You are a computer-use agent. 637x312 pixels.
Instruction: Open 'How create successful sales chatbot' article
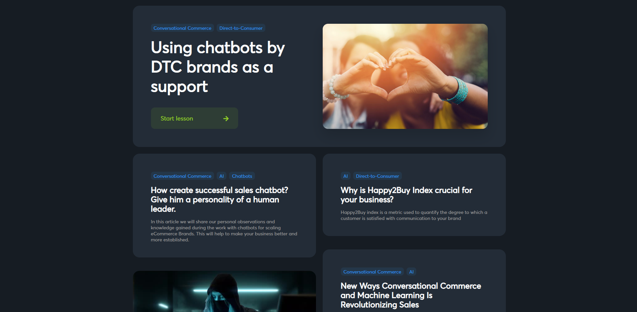(x=219, y=200)
